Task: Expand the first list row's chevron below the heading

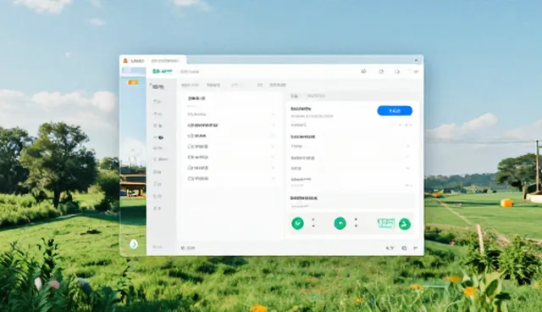Action: (x=273, y=114)
